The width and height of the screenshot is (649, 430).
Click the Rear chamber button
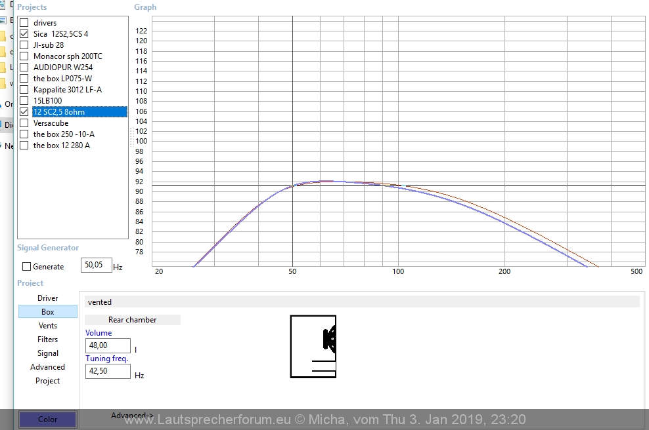point(132,320)
